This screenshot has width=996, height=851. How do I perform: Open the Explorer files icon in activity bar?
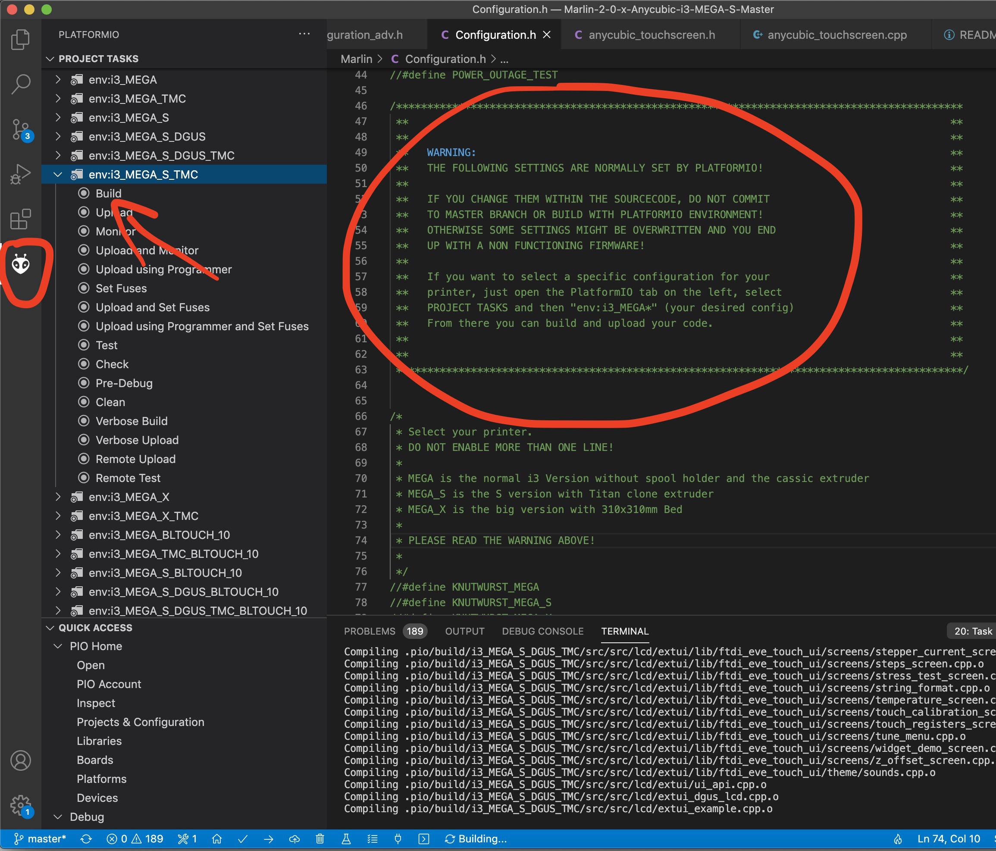pyautogui.click(x=20, y=39)
